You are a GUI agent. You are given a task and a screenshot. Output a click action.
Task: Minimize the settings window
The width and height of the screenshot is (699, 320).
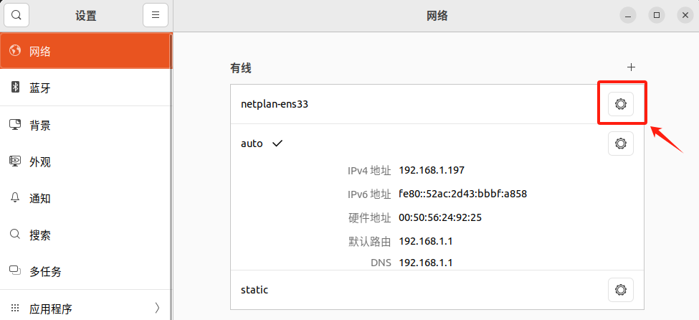[x=628, y=15]
